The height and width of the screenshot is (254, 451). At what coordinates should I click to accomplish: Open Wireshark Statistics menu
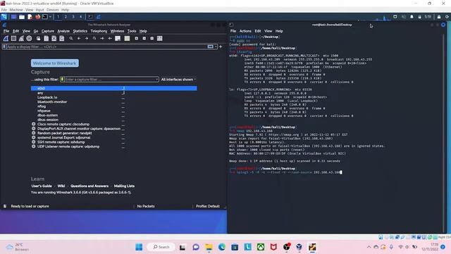coord(80,31)
